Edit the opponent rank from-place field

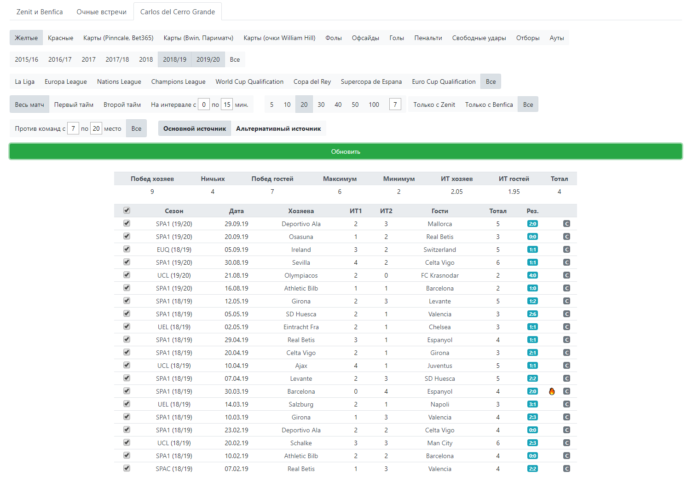click(x=73, y=128)
